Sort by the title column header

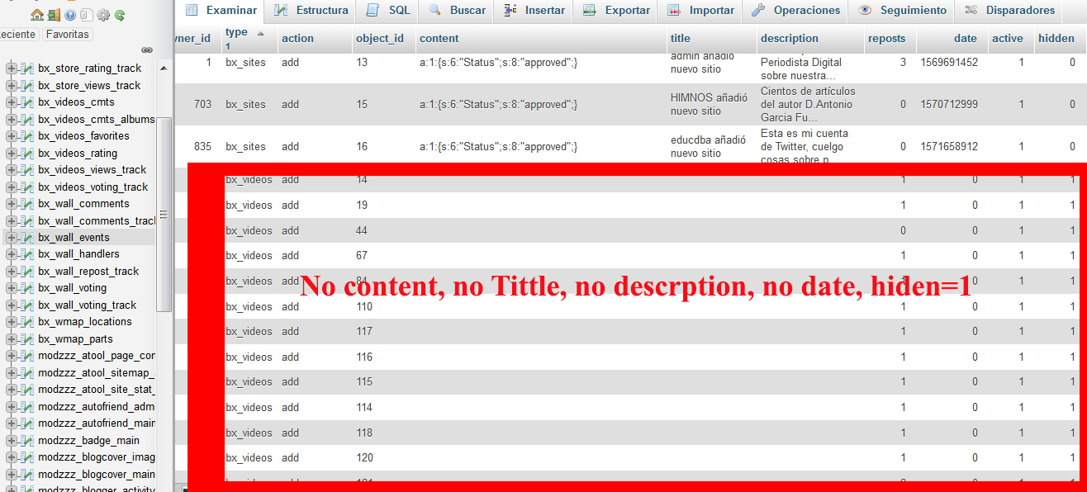click(x=681, y=39)
